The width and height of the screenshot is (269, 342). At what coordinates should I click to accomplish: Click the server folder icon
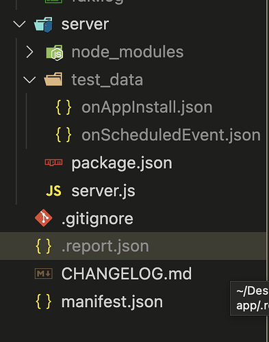coord(43,25)
